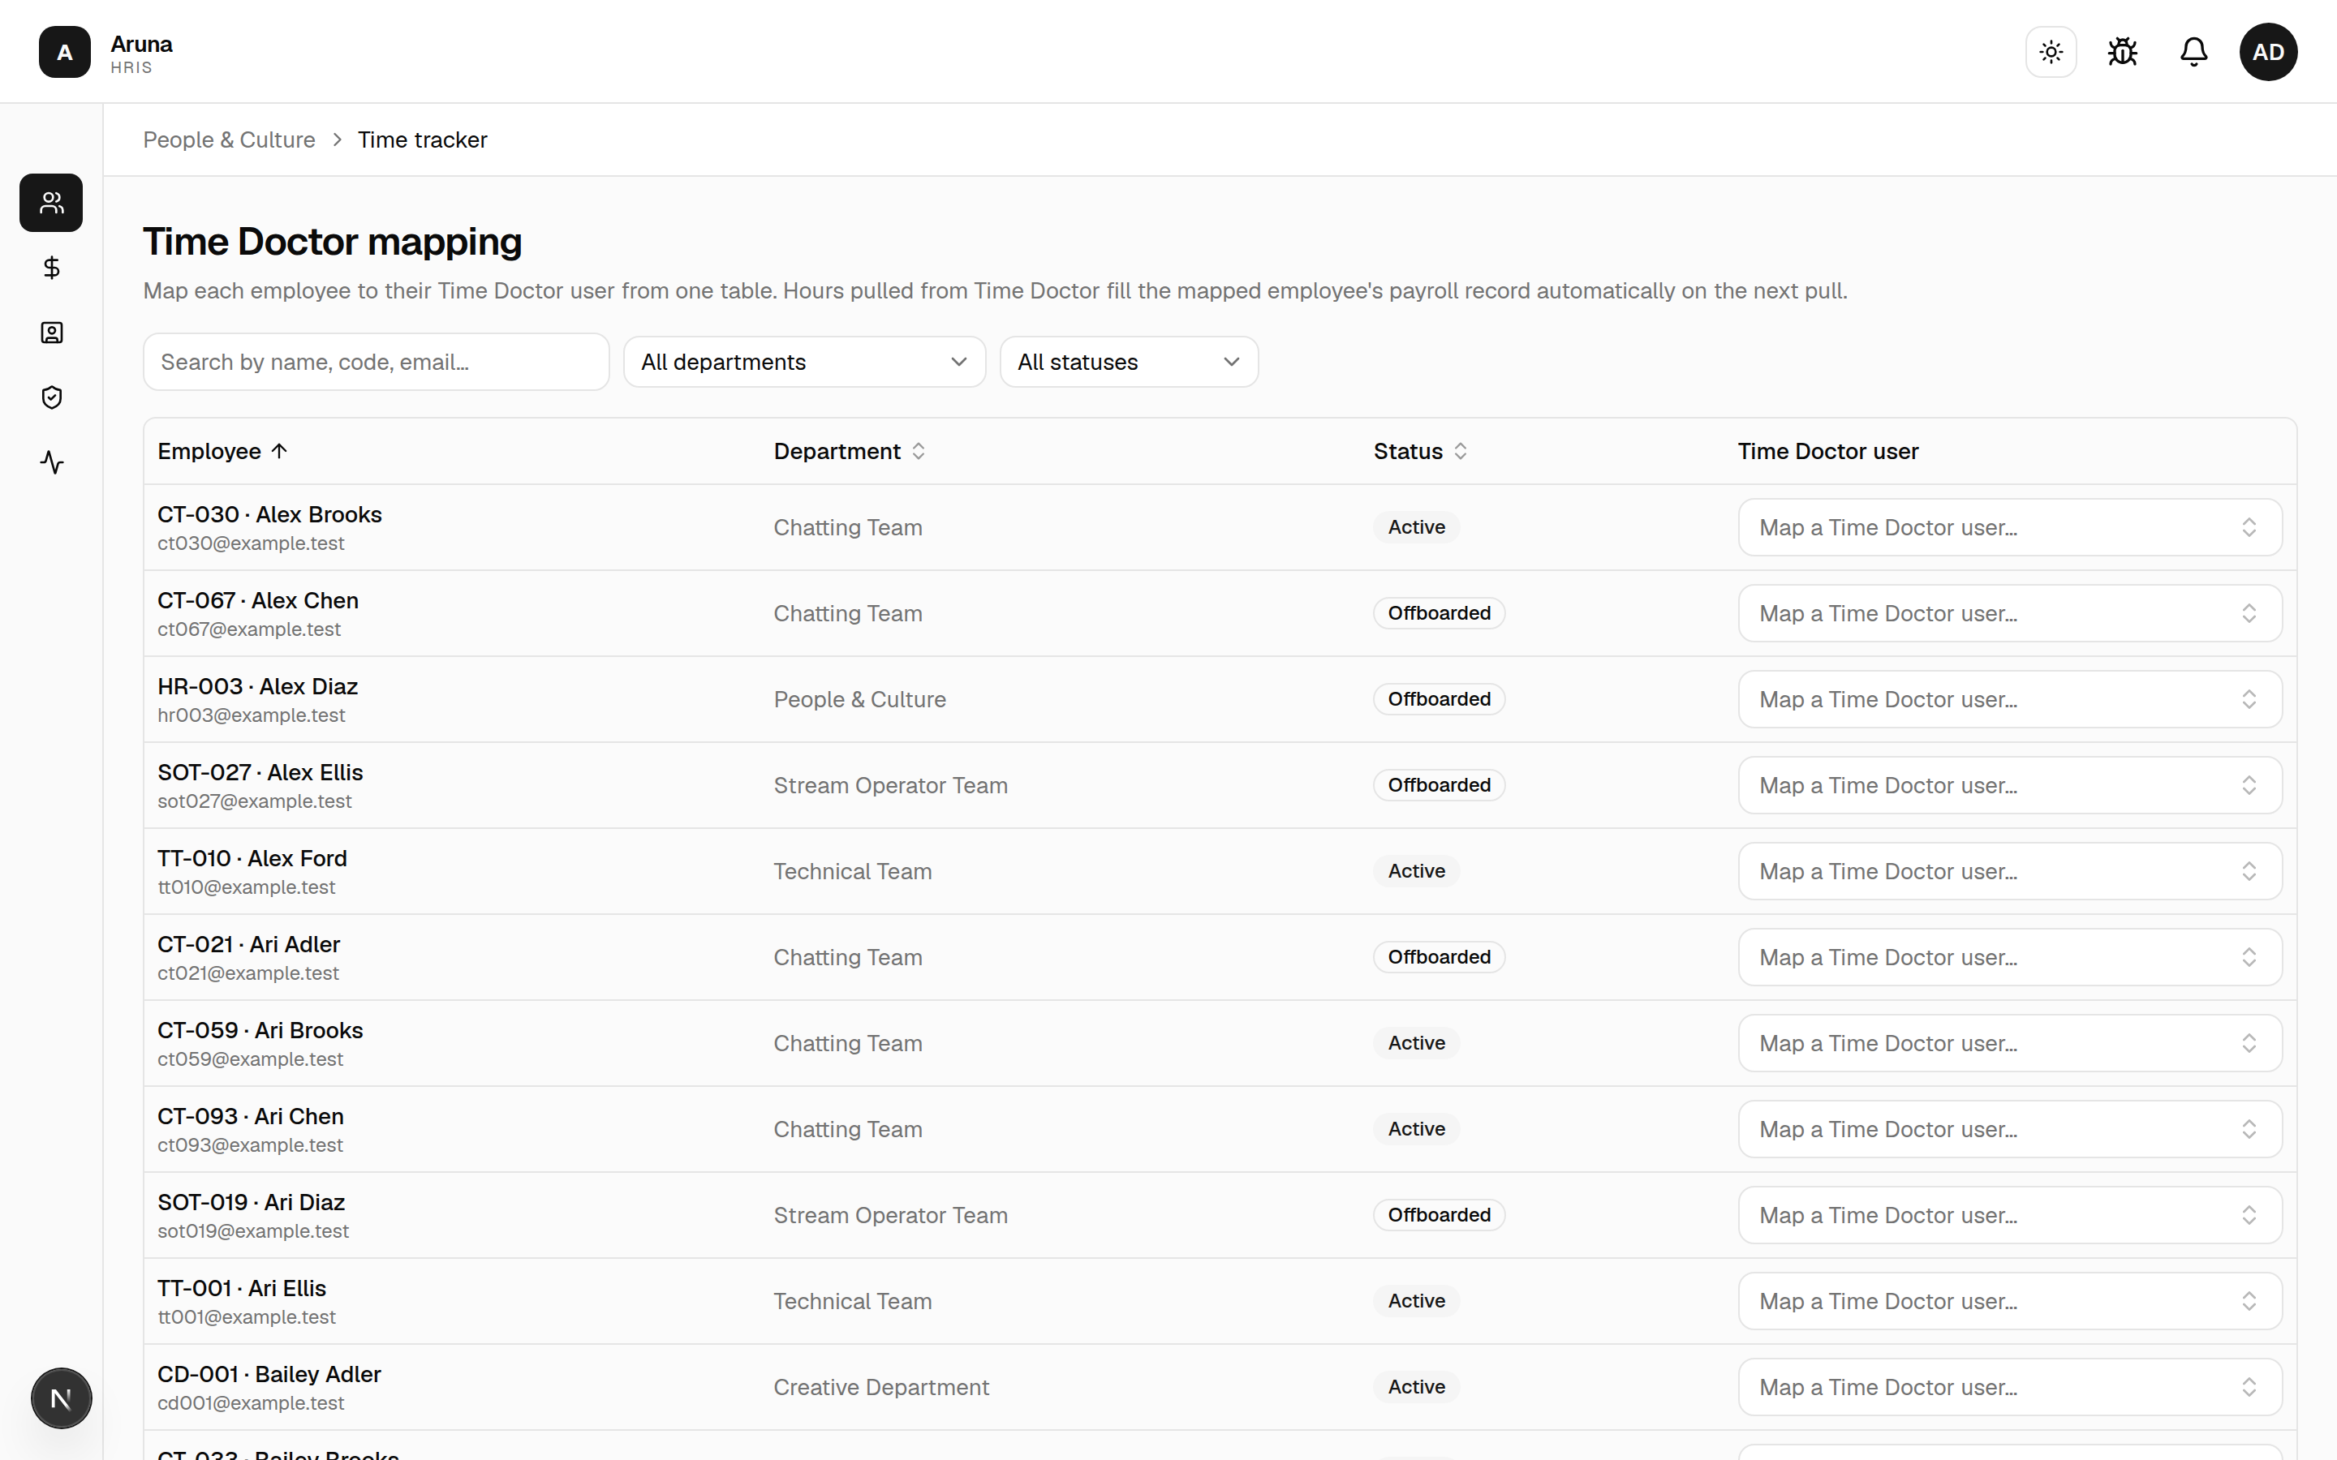2337x1460 pixels.
Task: Click the CT-067 · Alex Chen name
Action: [x=258, y=600]
